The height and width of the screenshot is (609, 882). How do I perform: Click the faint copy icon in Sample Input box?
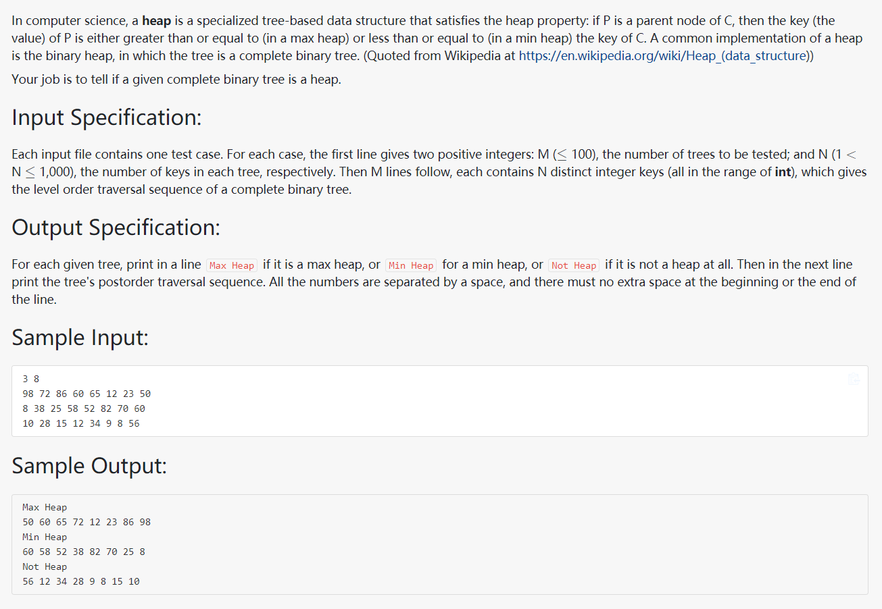854,379
